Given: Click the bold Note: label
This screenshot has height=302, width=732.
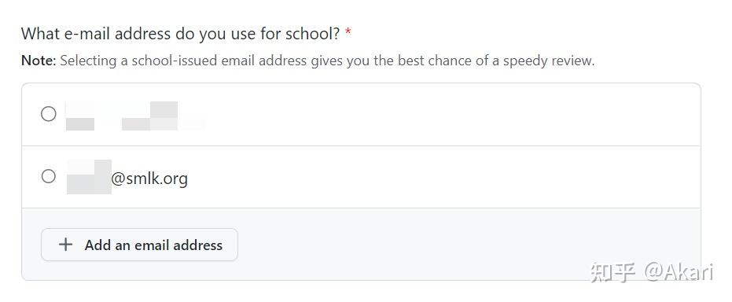Looking at the screenshot, I should click(x=39, y=61).
